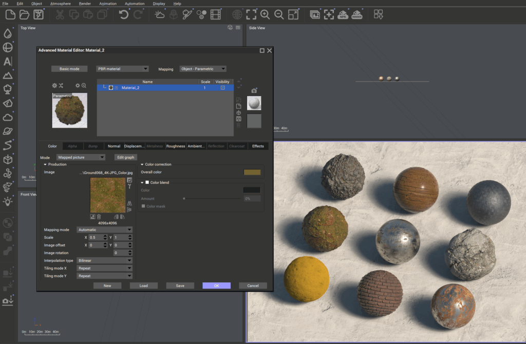Click the Zoom In magnifier icon

(265, 14)
